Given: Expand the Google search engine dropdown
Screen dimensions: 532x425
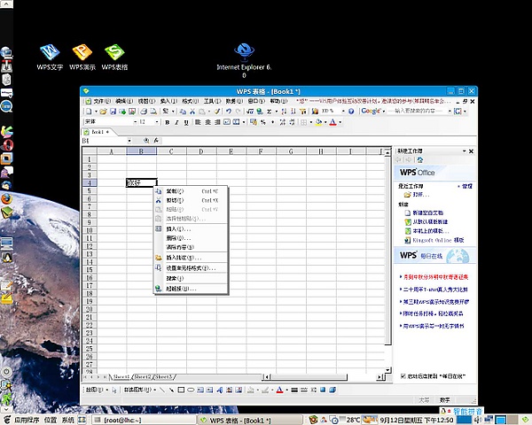Looking at the screenshot, I should 384,112.
